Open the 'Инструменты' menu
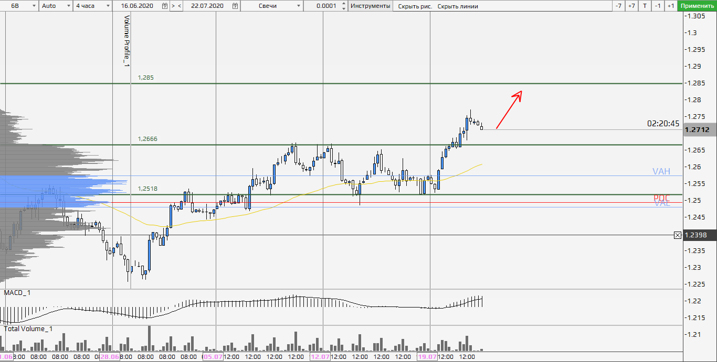Screen dimensions: 717x362 click(x=370, y=6)
